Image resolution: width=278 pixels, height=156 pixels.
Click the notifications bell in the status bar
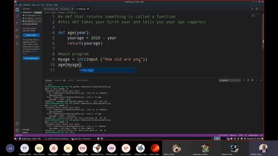[x=261, y=135]
